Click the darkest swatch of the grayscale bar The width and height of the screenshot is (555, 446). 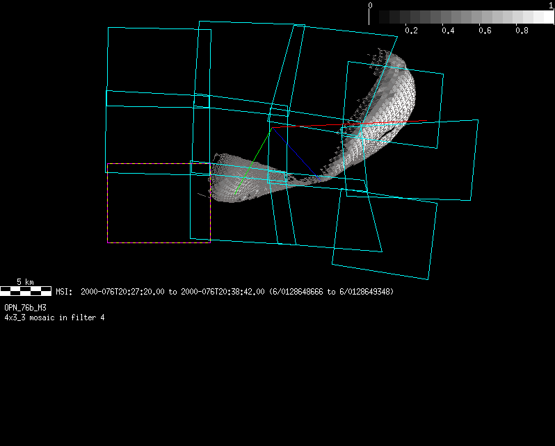click(x=374, y=17)
